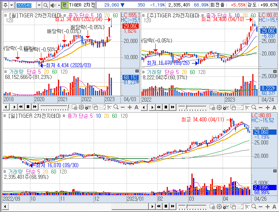Click magnifier zoom tool on monthly chart
The image size is (279, 212).
[116, 107]
